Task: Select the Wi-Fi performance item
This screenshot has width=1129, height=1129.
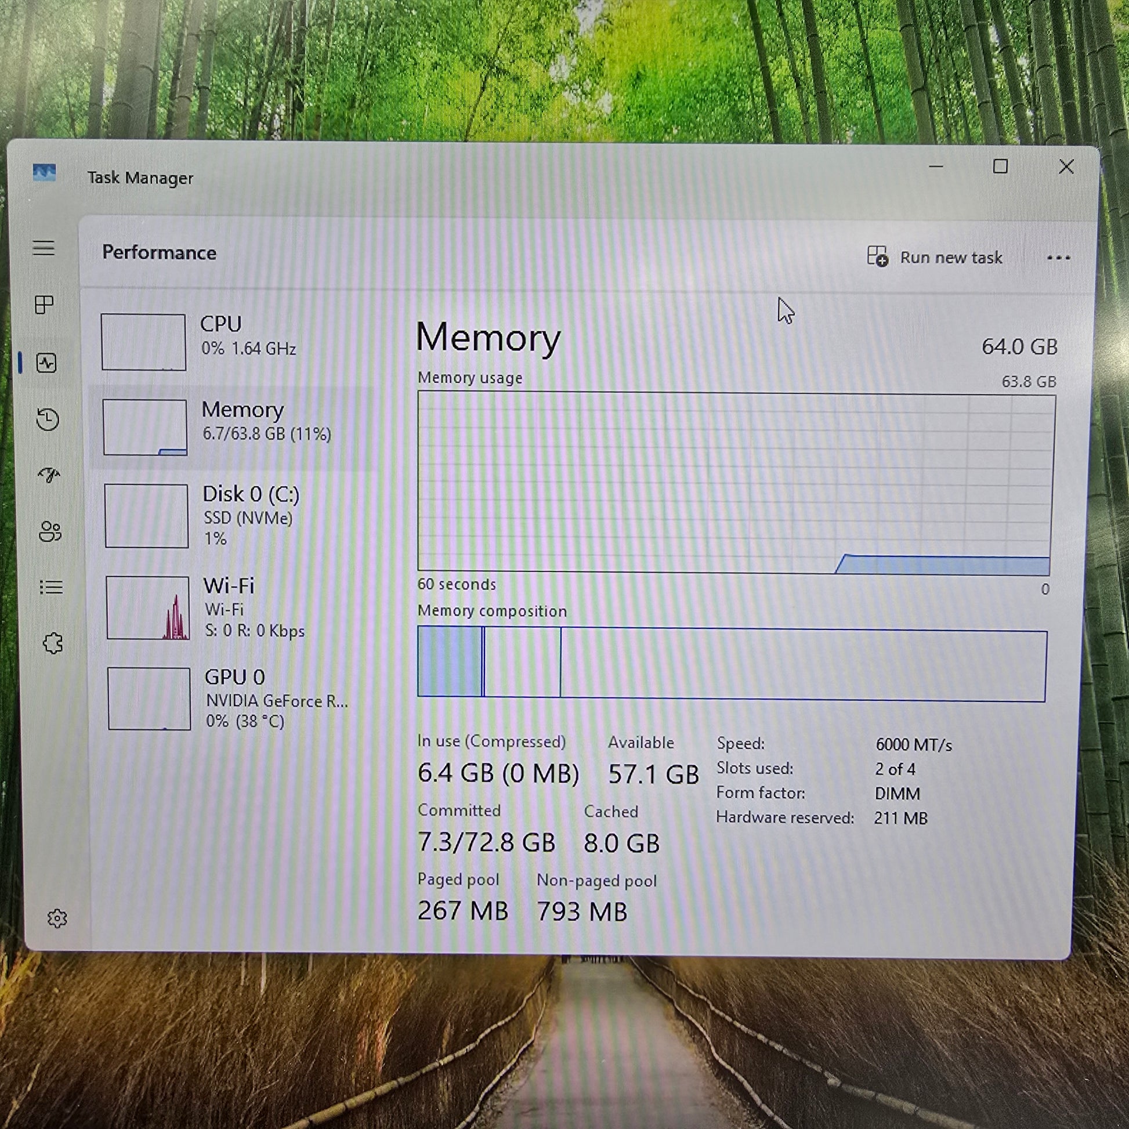Action: (234, 607)
